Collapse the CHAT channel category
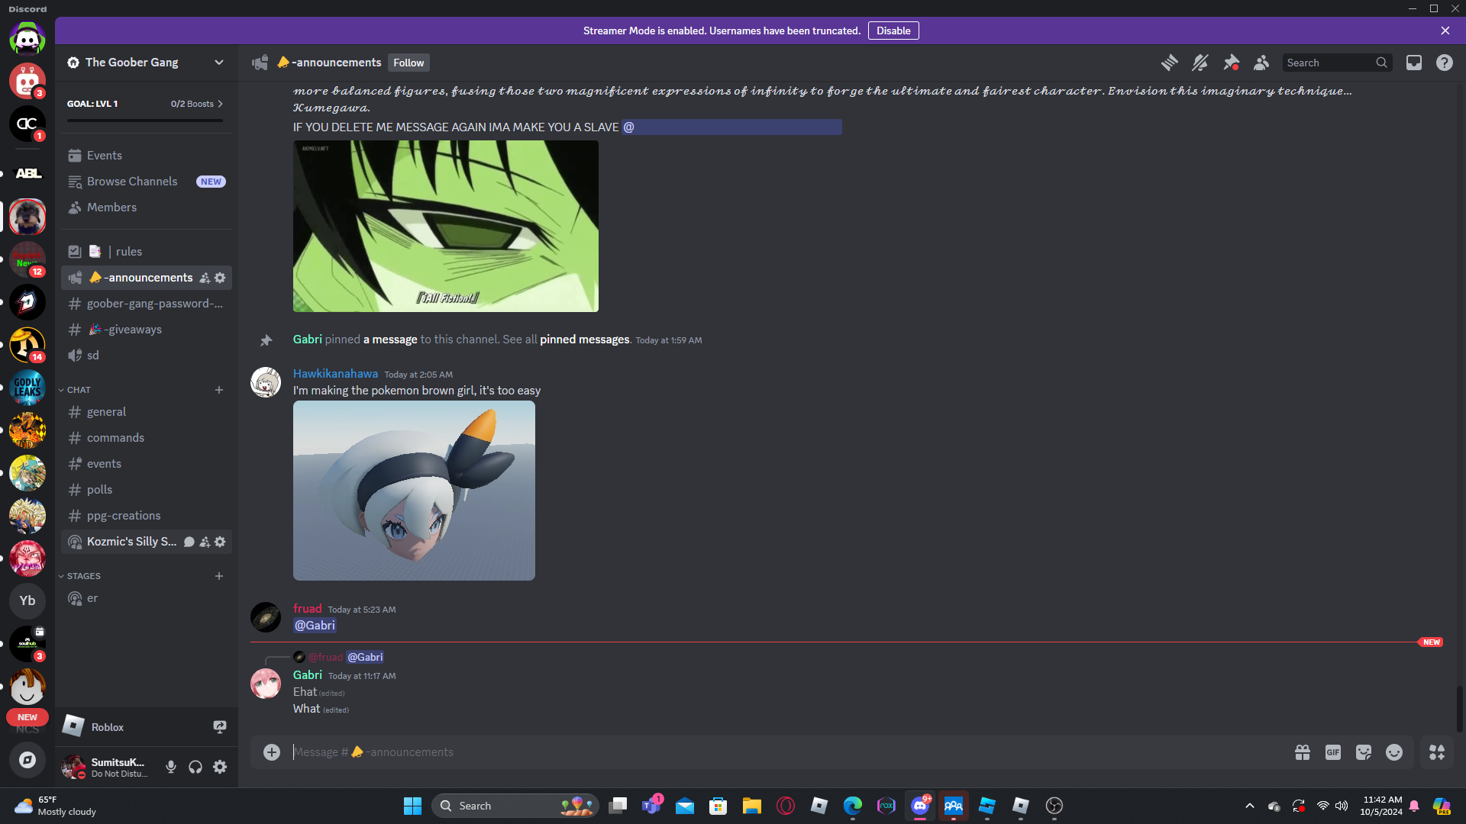This screenshot has height=824, width=1466. tap(79, 390)
